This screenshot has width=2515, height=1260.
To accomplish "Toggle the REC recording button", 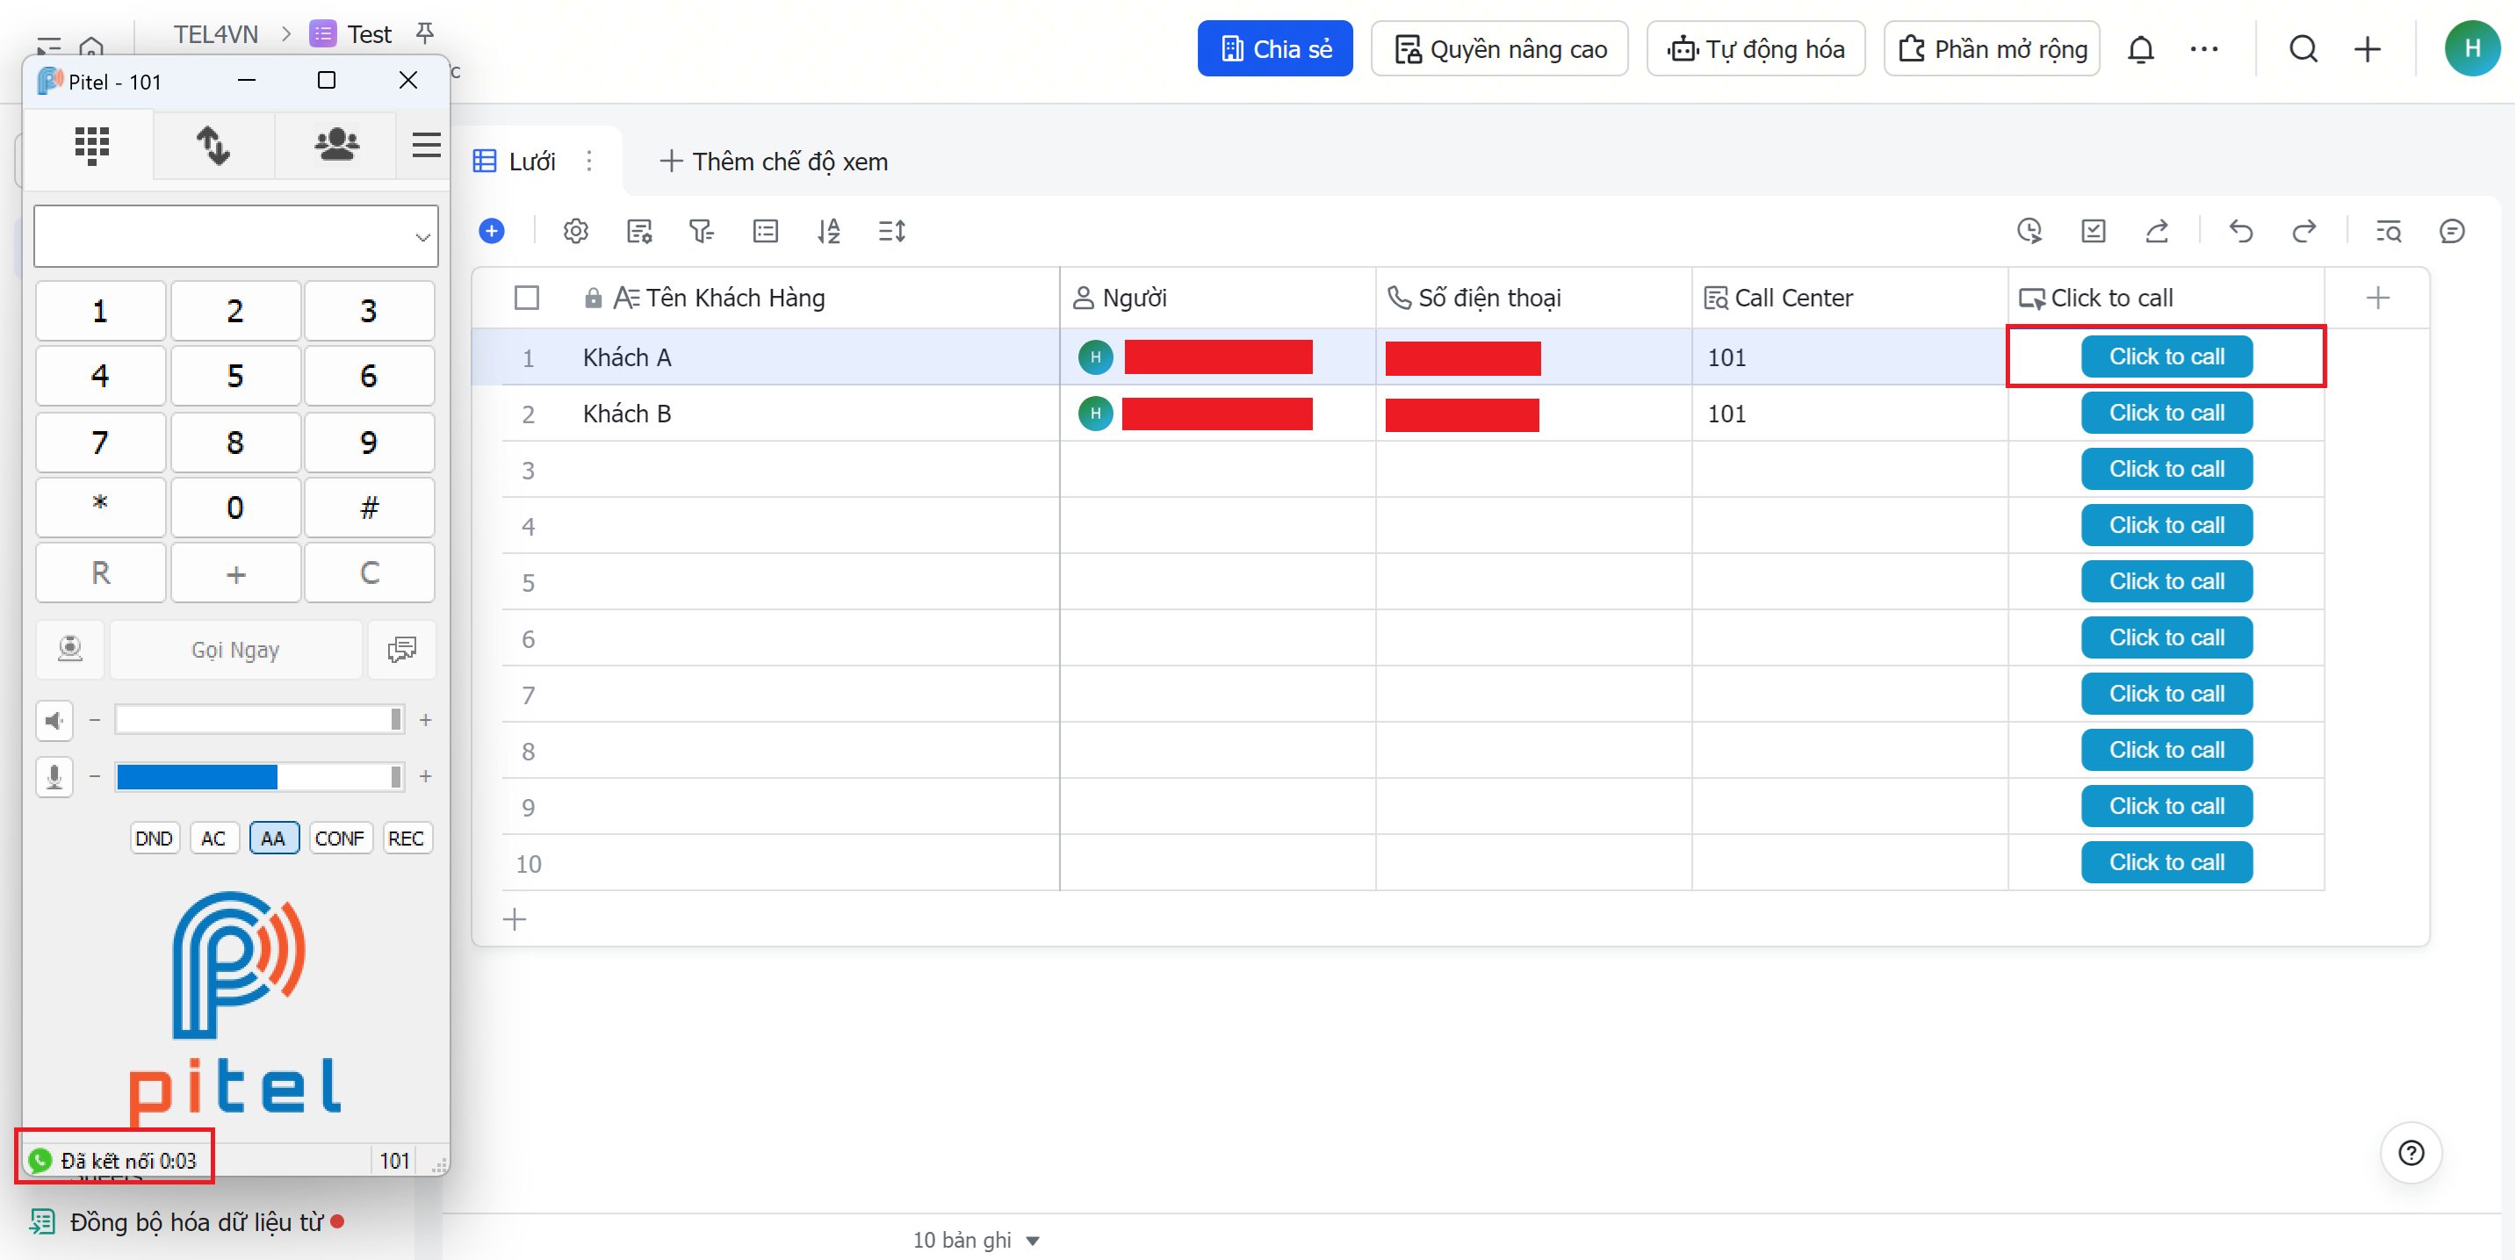I will pyautogui.click(x=405, y=839).
